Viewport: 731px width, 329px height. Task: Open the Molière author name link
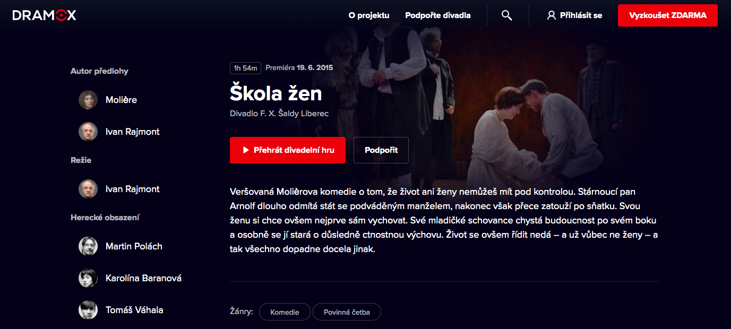point(121,100)
